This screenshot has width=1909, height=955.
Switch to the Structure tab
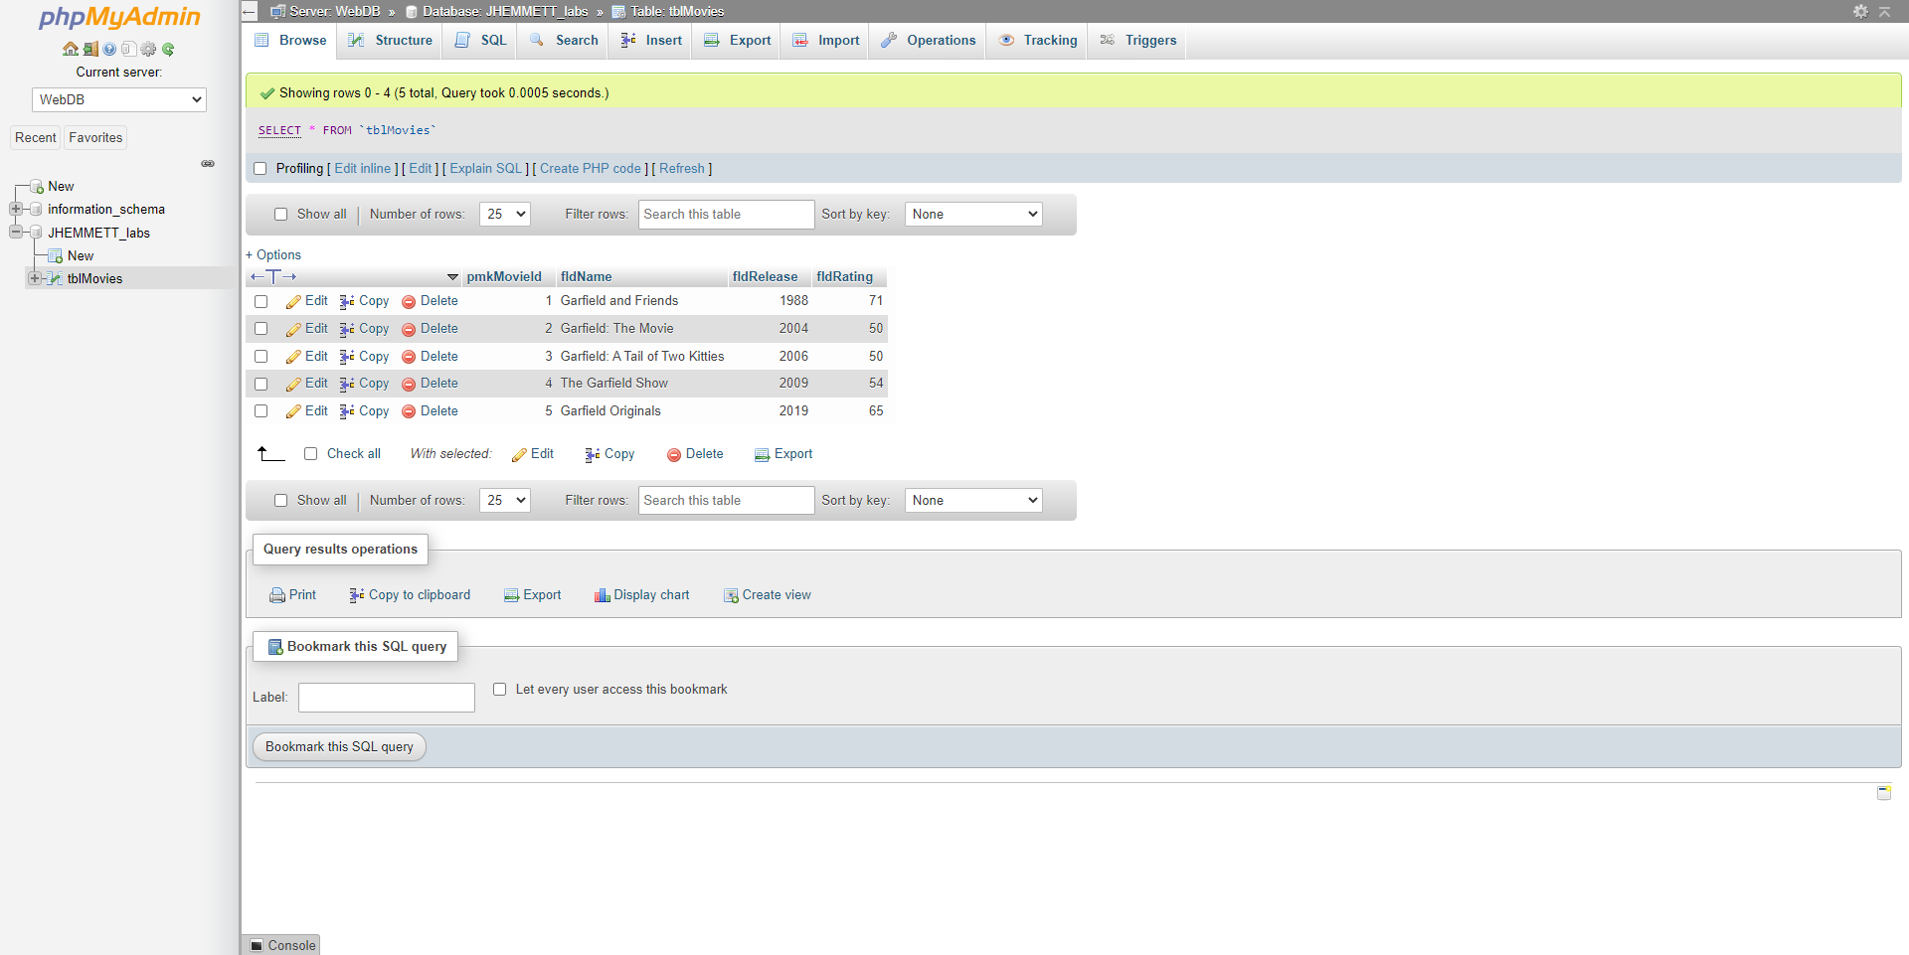pyautogui.click(x=391, y=41)
